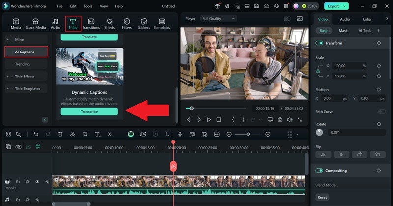Take a snapshot with the camera icon
The width and height of the screenshot is (393, 206).
[280, 120]
